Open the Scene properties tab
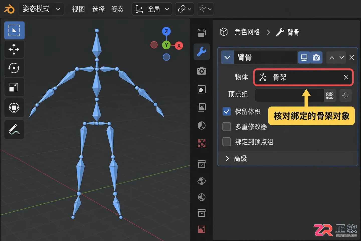 point(202,126)
